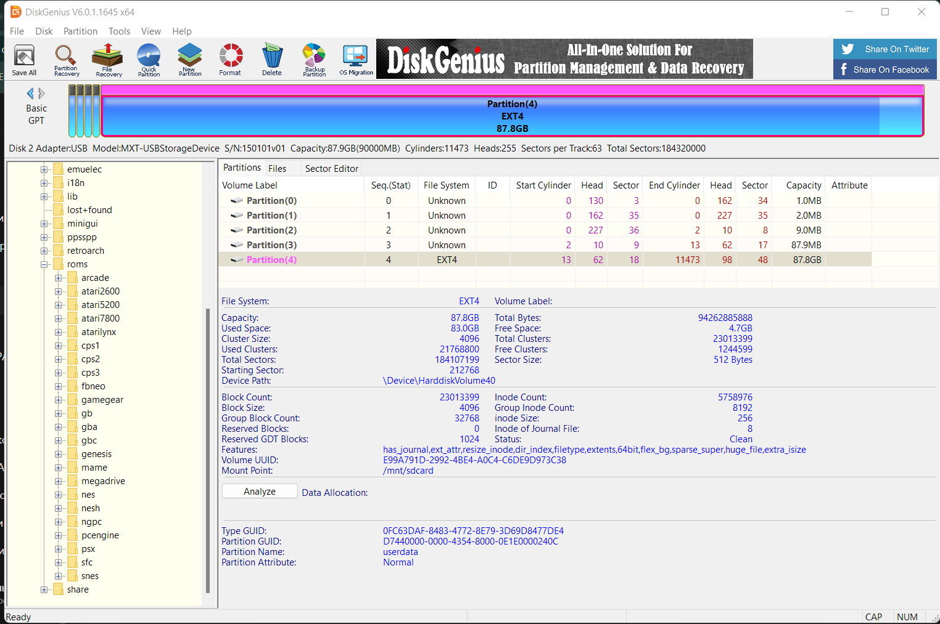Select the Format tool icon
The image size is (940, 624).
click(x=231, y=60)
